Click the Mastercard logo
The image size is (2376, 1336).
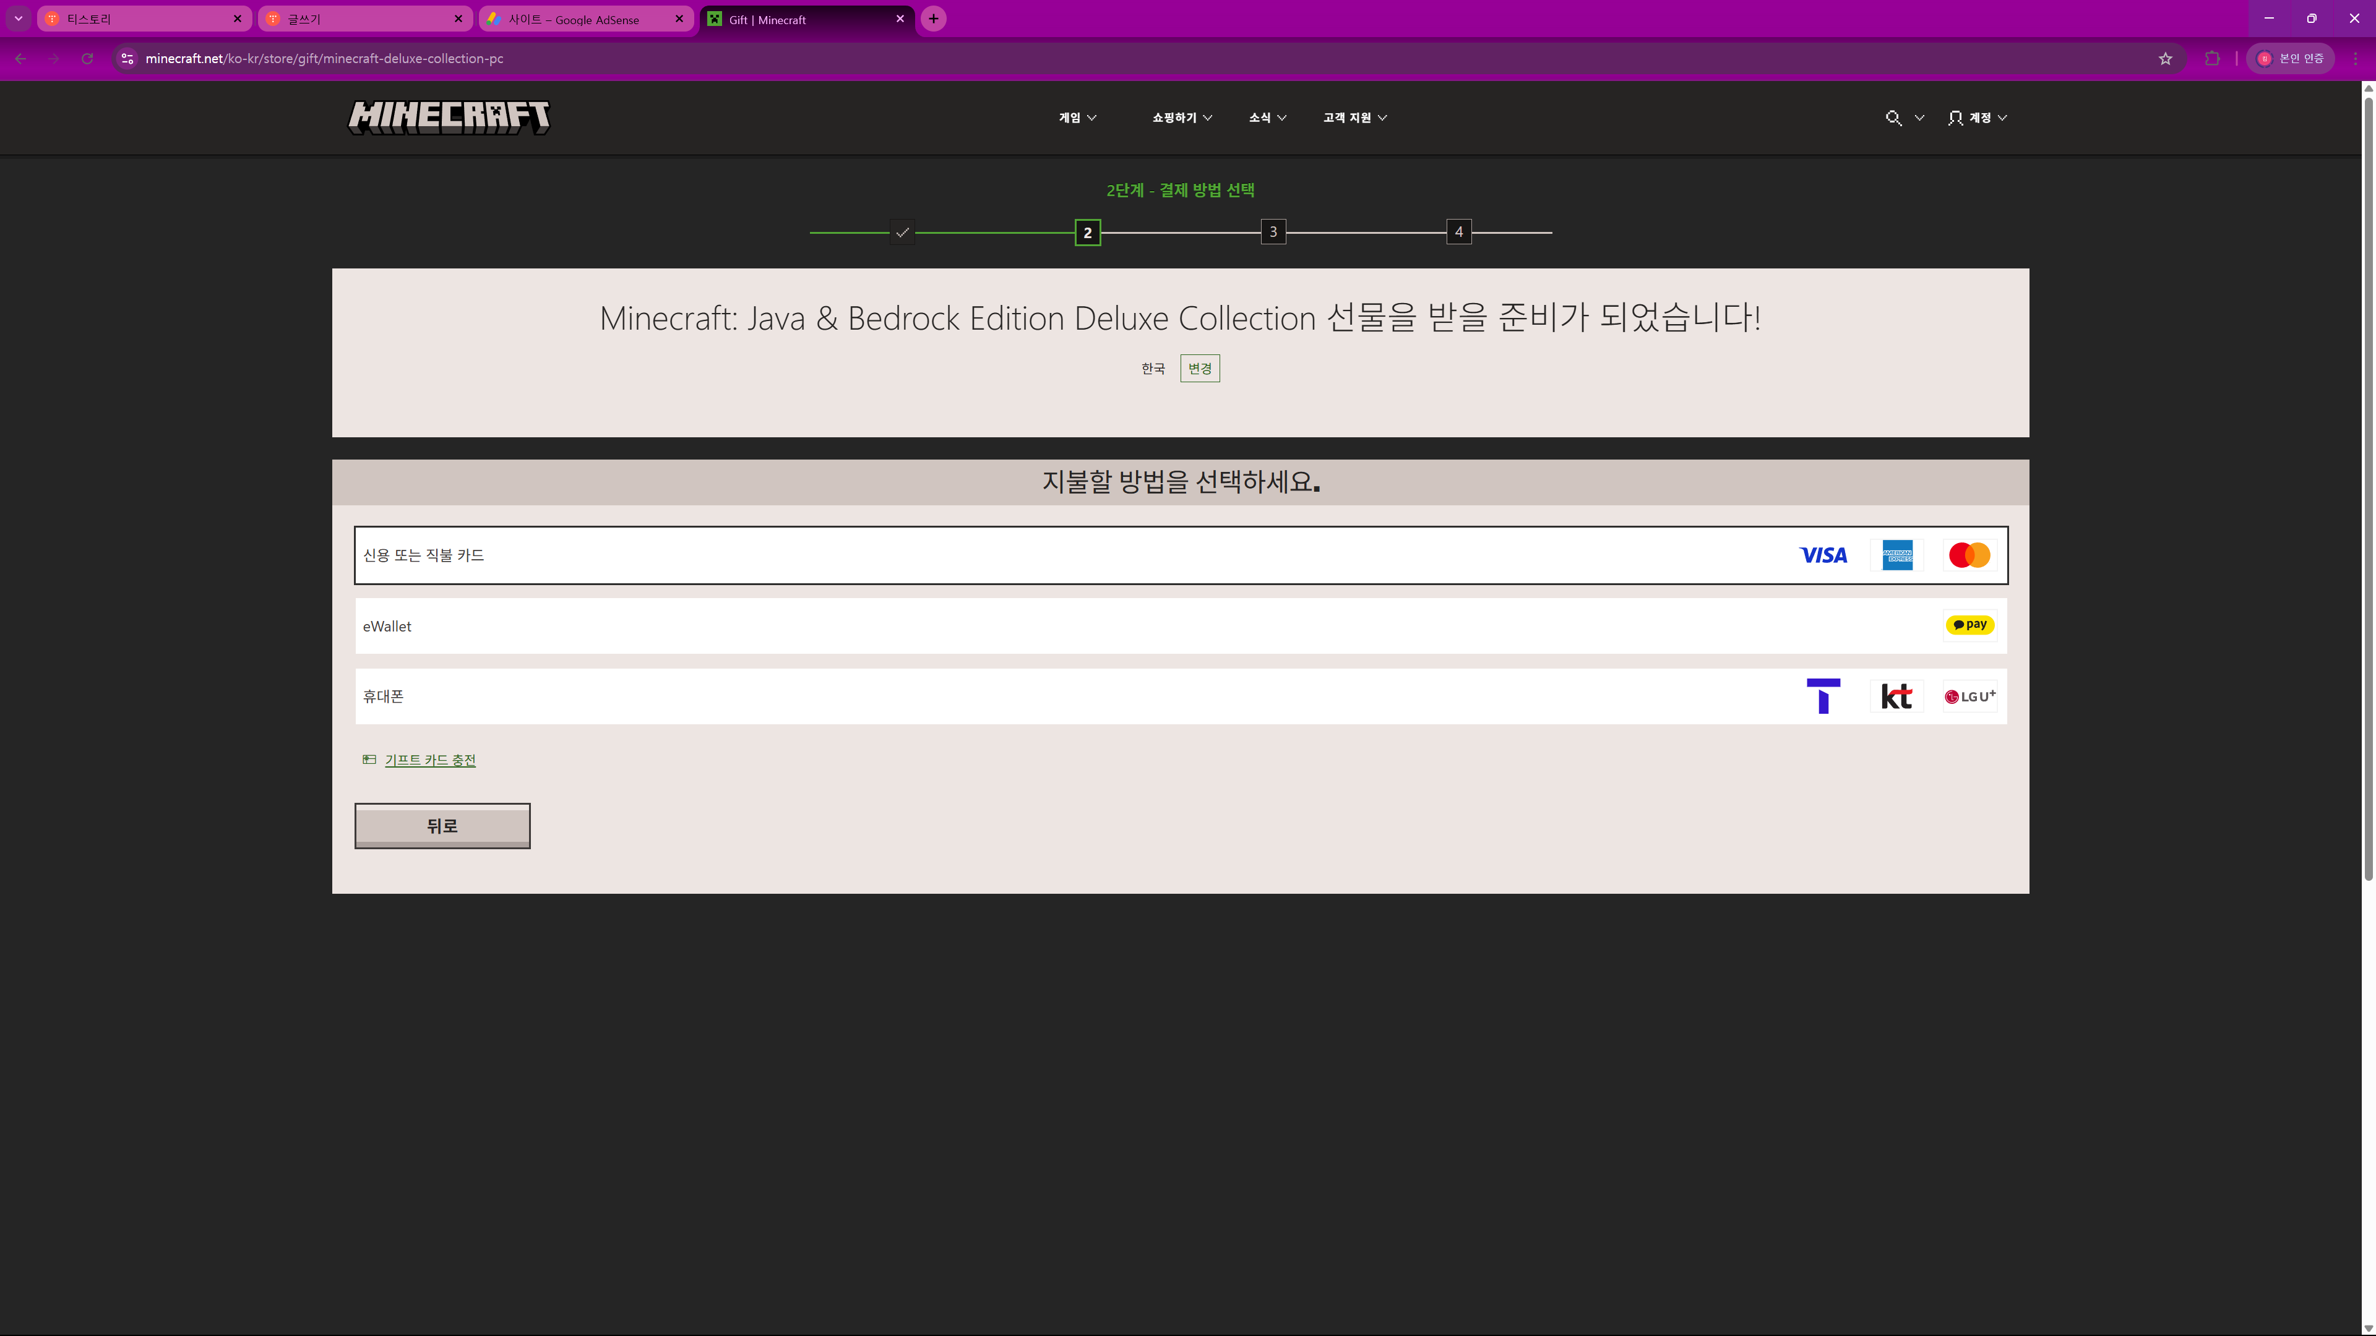(x=1969, y=555)
